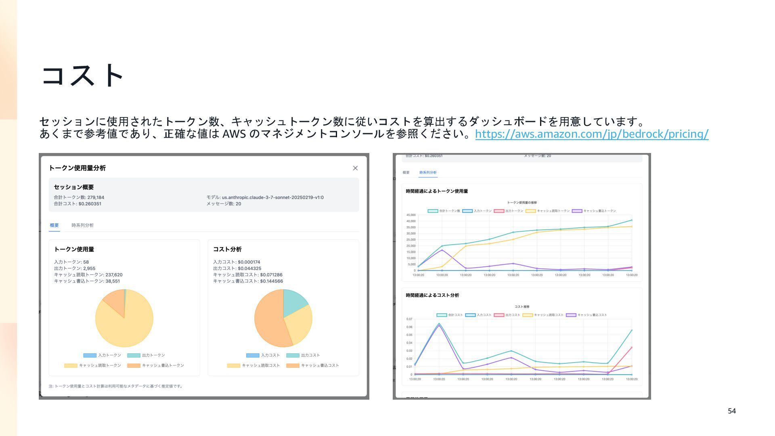Toggle 合計コスト series in cost line chart

pyautogui.click(x=449, y=315)
